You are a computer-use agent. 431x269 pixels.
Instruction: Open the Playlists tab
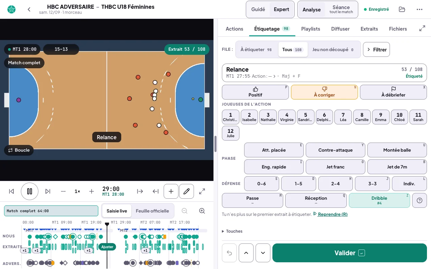point(310,29)
